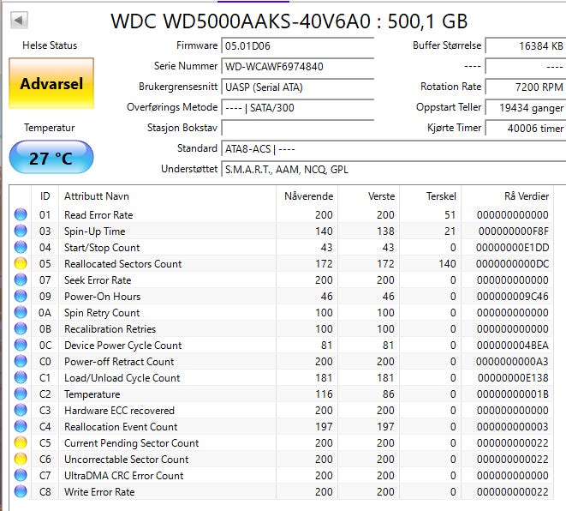Image resolution: width=566 pixels, height=511 pixels.
Task: Select the Device Power Cycle Count attribute name
Action: coord(122,346)
